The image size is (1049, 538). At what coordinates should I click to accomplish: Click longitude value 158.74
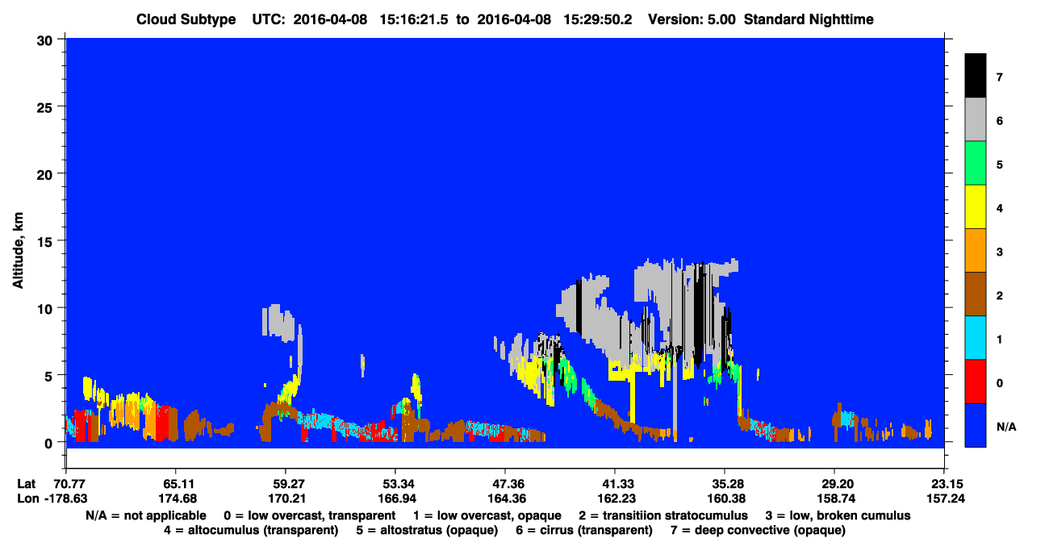coord(834,498)
